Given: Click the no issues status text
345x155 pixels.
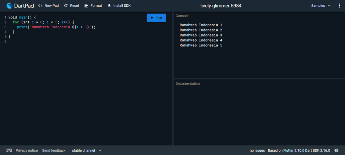Looking at the screenshot, I should coord(257,150).
